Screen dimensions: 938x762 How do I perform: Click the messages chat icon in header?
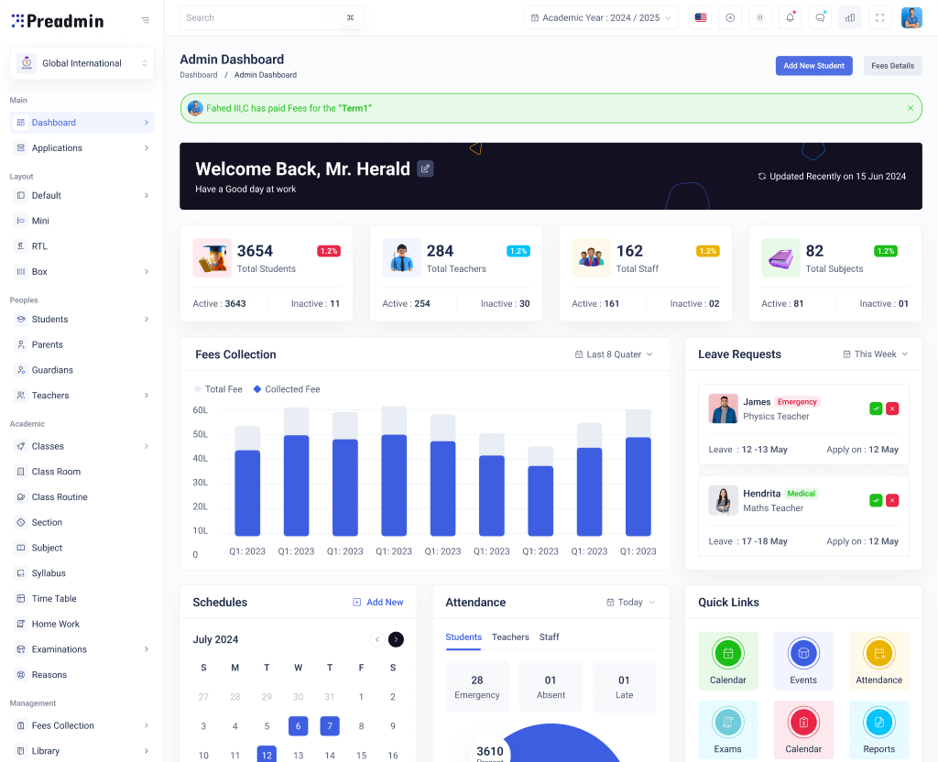pos(820,16)
